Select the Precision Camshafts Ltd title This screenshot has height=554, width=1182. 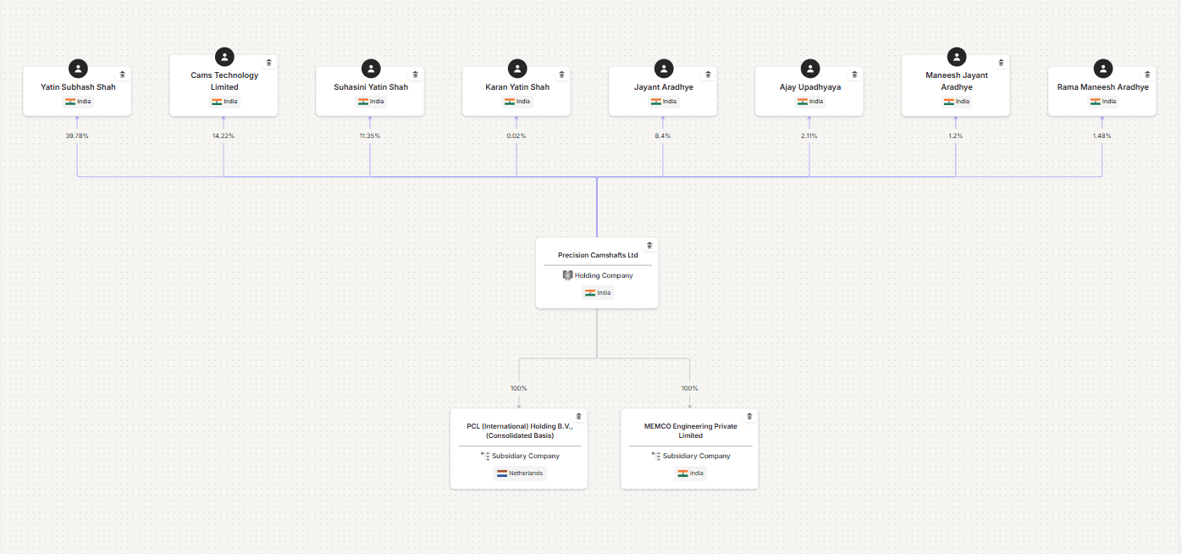(597, 255)
